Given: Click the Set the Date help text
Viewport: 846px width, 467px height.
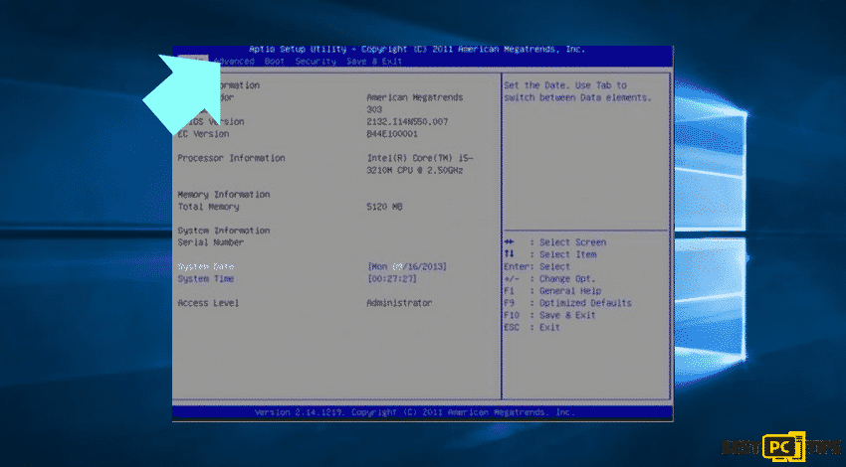Looking at the screenshot, I should tap(578, 91).
